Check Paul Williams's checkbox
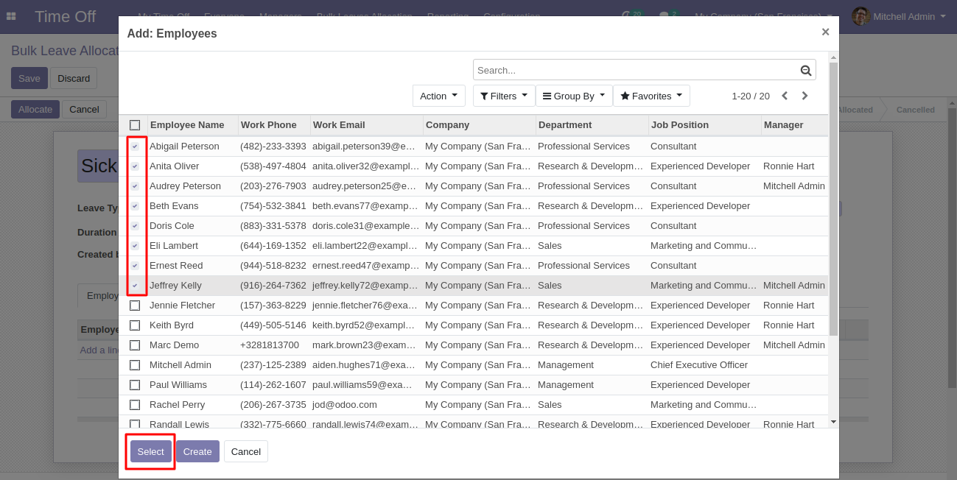Screen dimensions: 957x480 [x=135, y=385]
